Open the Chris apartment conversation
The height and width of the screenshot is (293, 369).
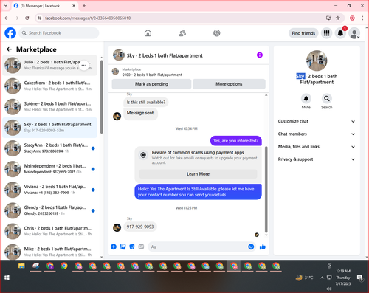point(49,231)
